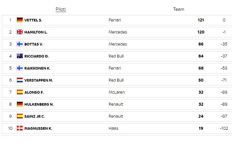Click the German flag beside Hulkenberg

click(x=20, y=104)
